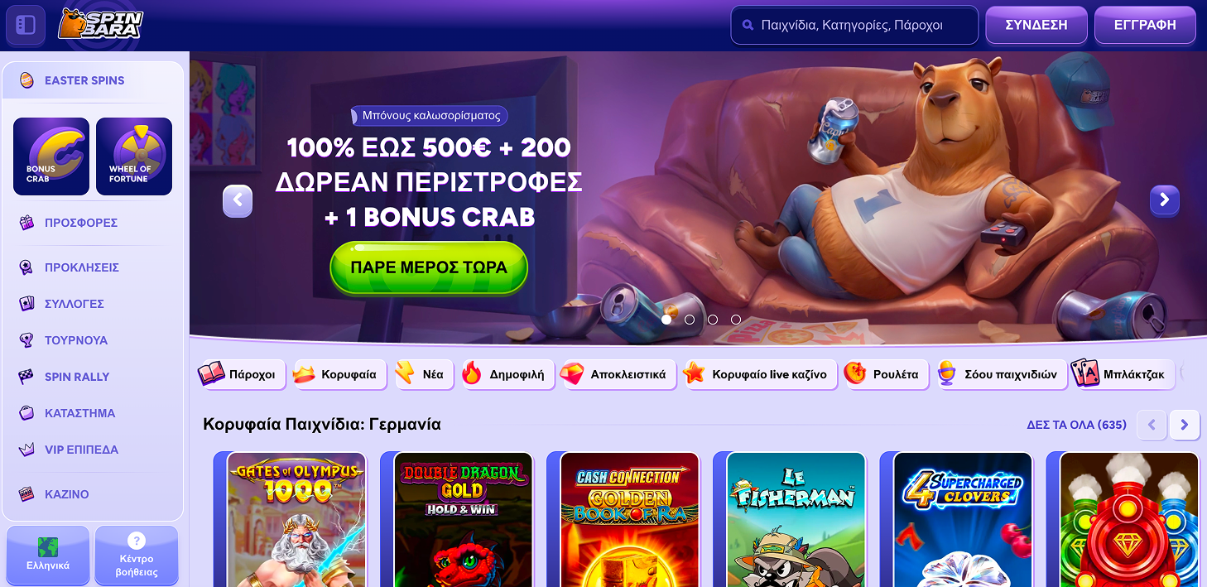
Task: Show next top games with arrow
Action: click(1185, 425)
